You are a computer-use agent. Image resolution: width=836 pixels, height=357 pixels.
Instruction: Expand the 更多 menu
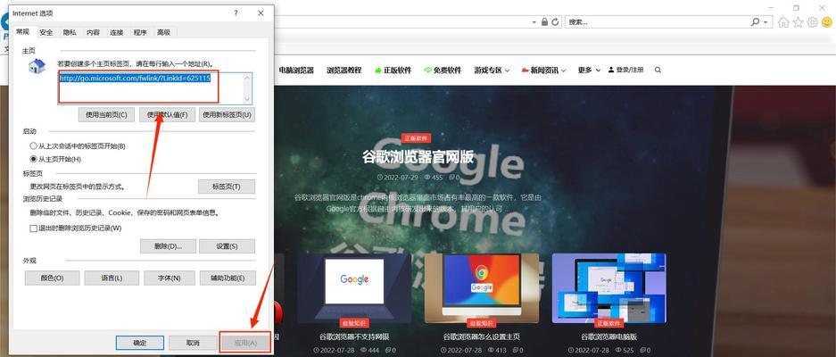click(589, 70)
